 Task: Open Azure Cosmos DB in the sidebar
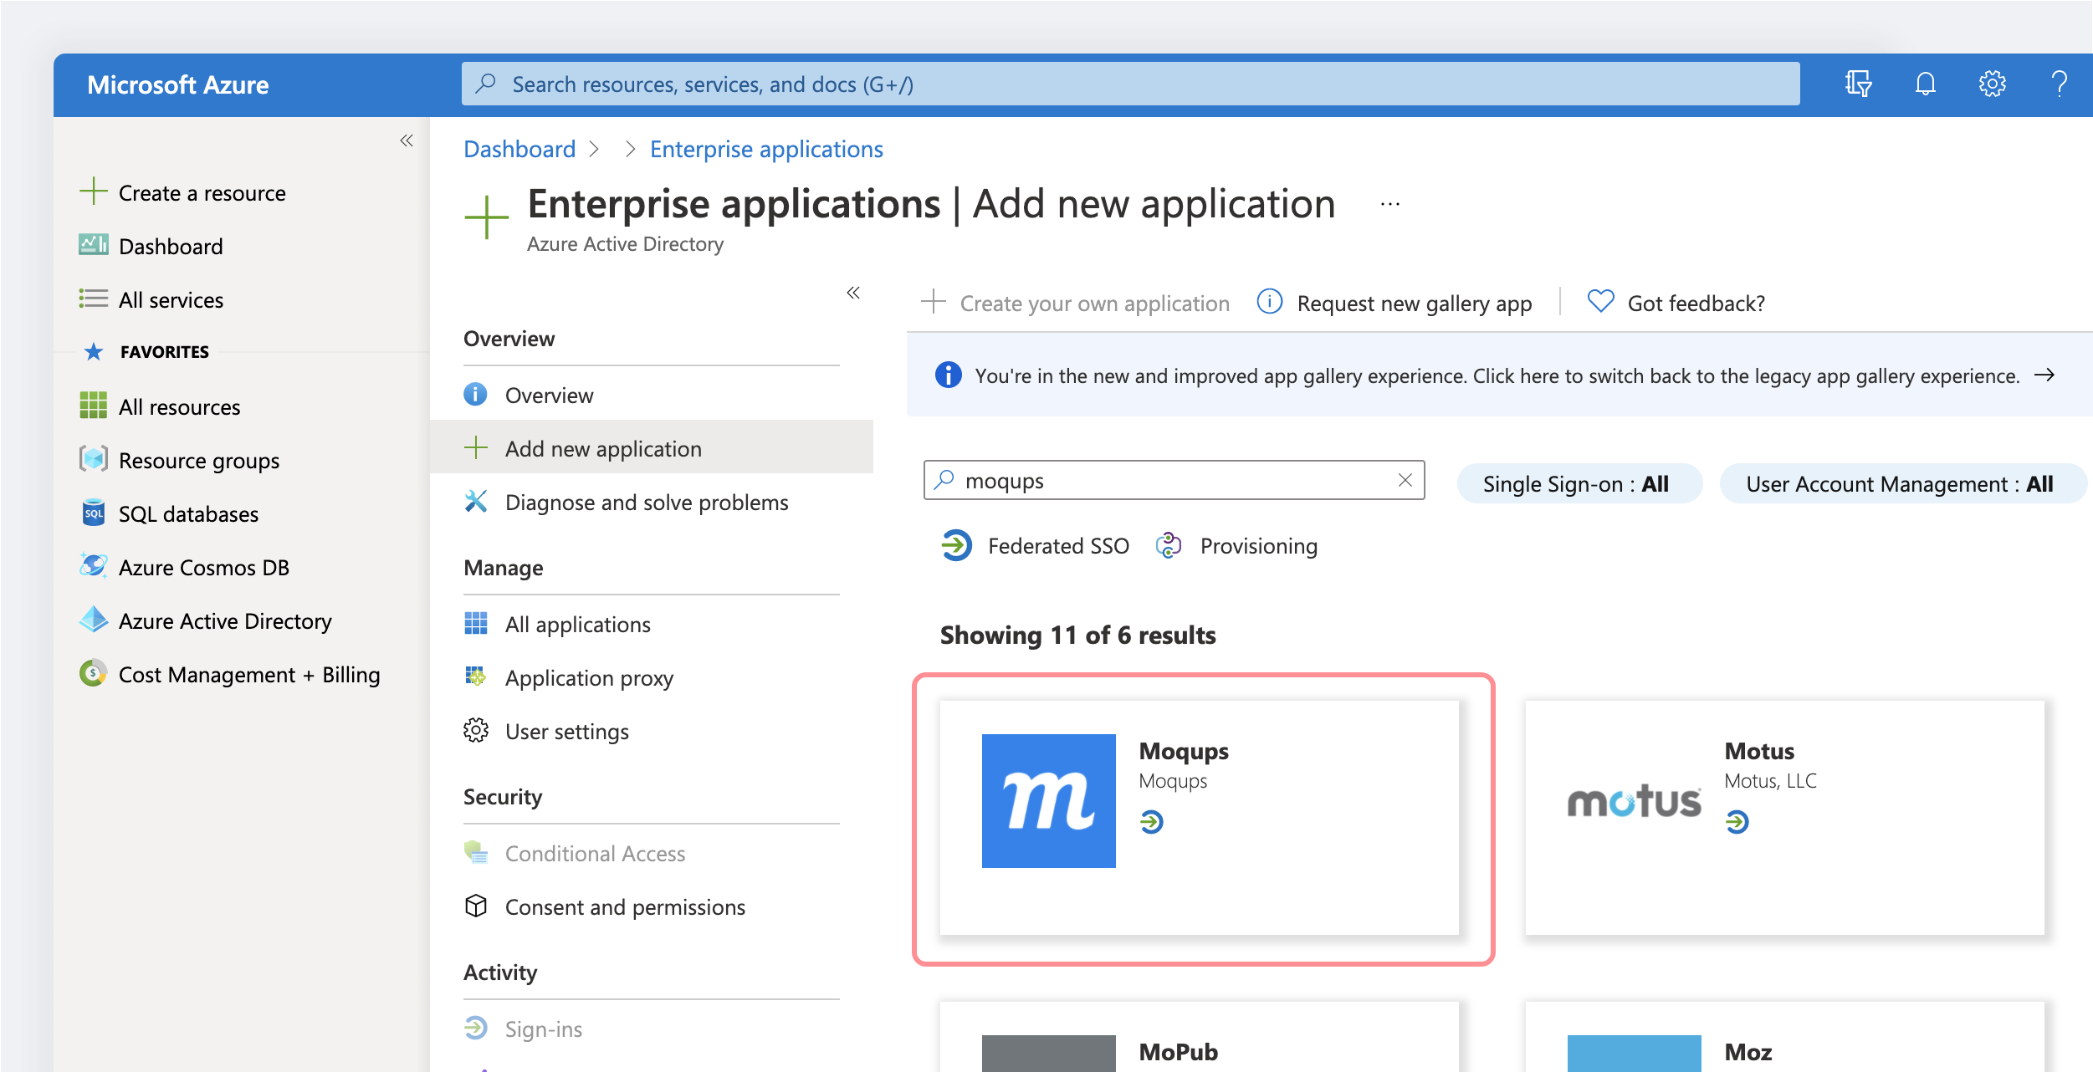203,567
